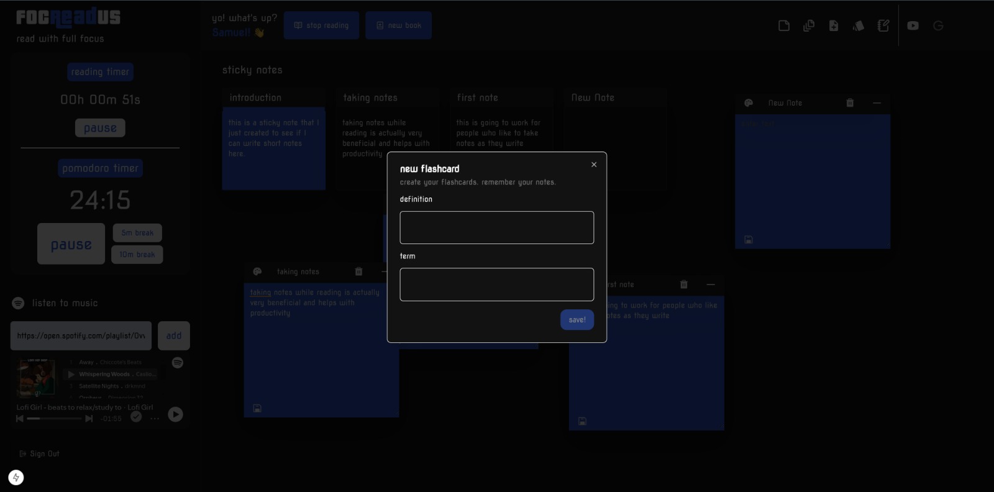The width and height of the screenshot is (994, 492).
Task: Open Spotify logo in the player widget
Action: 178,363
